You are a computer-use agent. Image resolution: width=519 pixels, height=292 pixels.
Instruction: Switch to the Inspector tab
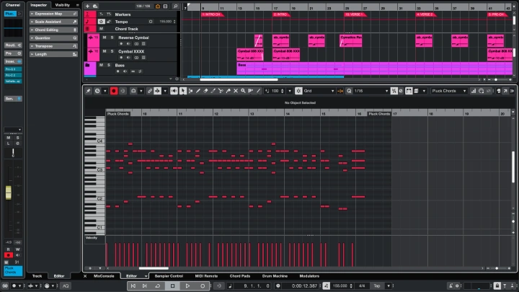(39, 5)
